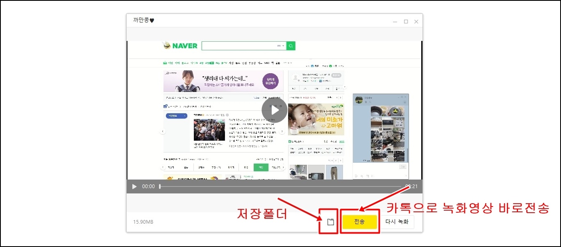Minimize the 까만콩♥ recording preview window
The height and width of the screenshot is (247, 561).
click(x=395, y=22)
